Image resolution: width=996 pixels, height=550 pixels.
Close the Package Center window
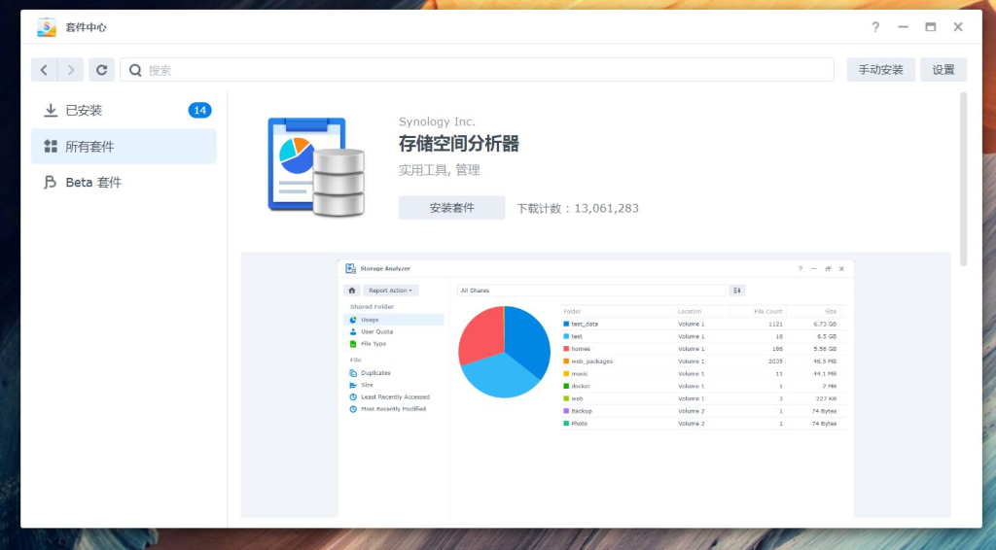point(958,26)
